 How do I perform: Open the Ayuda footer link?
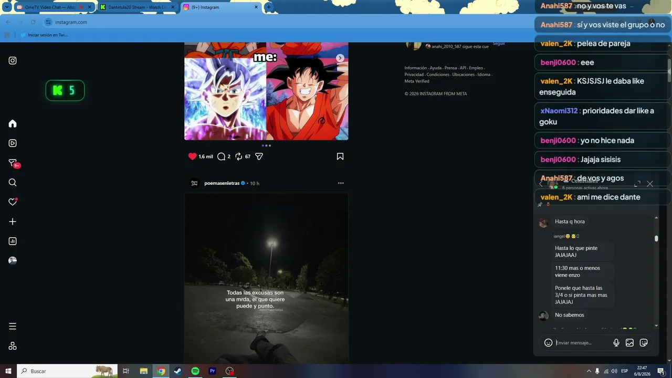tap(436, 68)
